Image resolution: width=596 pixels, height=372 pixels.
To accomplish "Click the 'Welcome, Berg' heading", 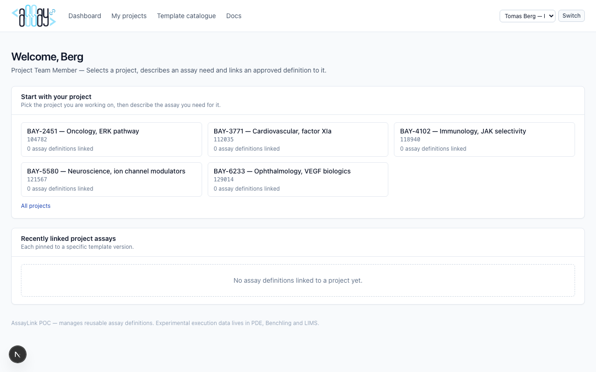I will (47, 57).
